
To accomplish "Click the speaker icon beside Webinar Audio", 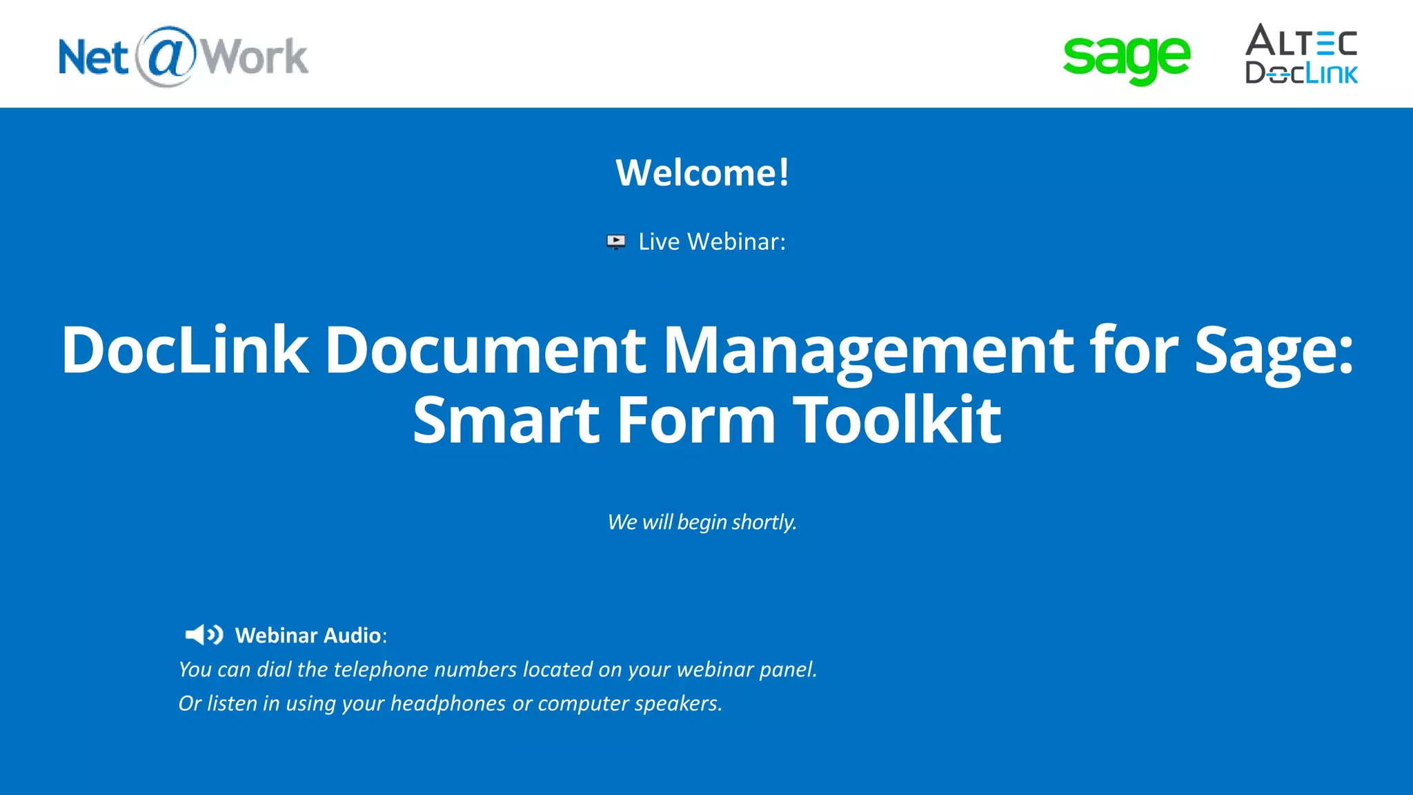I will click(204, 635).
